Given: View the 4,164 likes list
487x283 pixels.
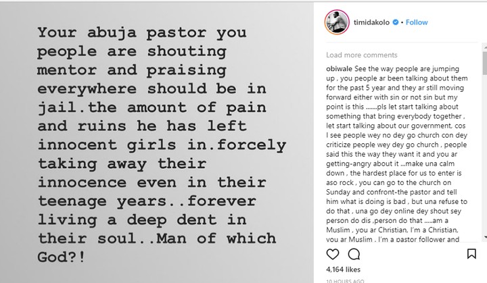Looking at the screenshot, I should 342,269.
